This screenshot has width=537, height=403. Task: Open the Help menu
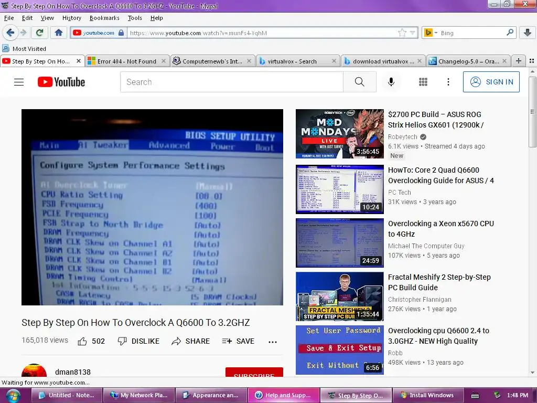point(156,18)
